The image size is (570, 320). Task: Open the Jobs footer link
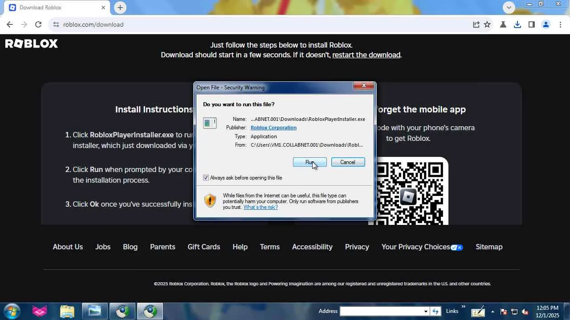[x=103, y=247]
